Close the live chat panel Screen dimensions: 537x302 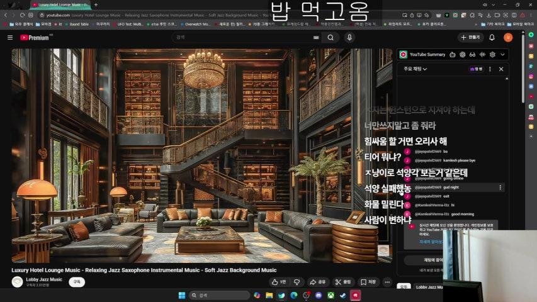point(501,69)
